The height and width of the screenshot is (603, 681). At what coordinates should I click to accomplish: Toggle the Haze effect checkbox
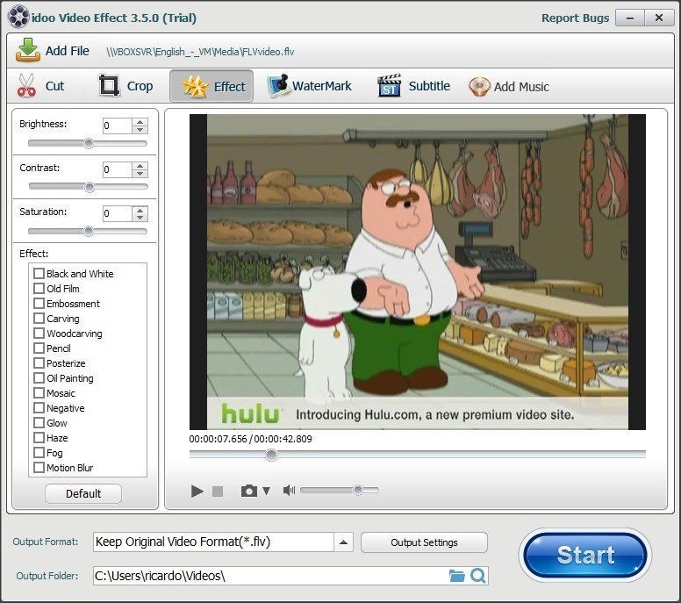pos(39,438)
